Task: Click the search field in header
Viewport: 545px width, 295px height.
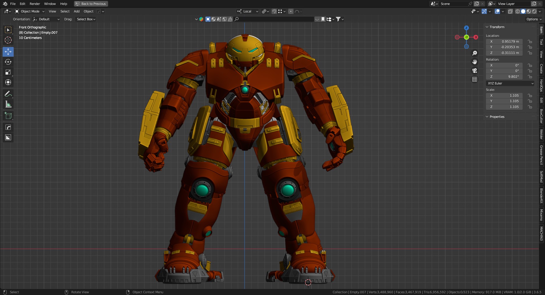Action: (x=274, y=19)
